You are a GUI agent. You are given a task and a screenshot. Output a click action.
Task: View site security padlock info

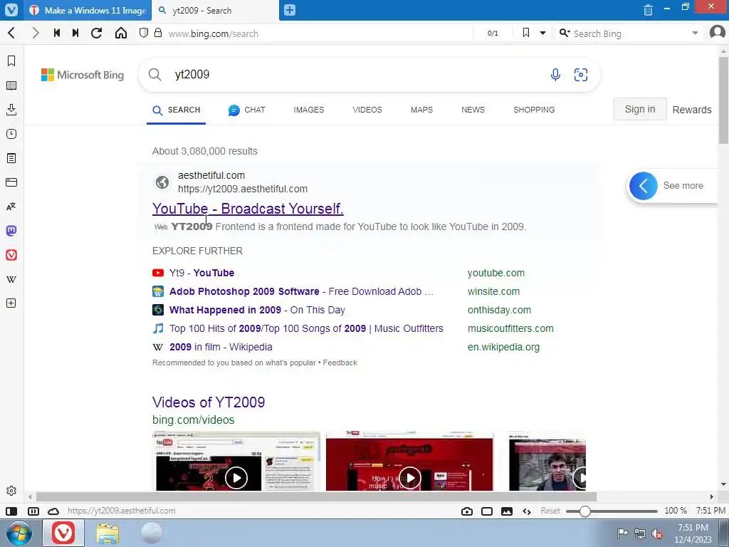pyautogui.click(x=158, y=33)
